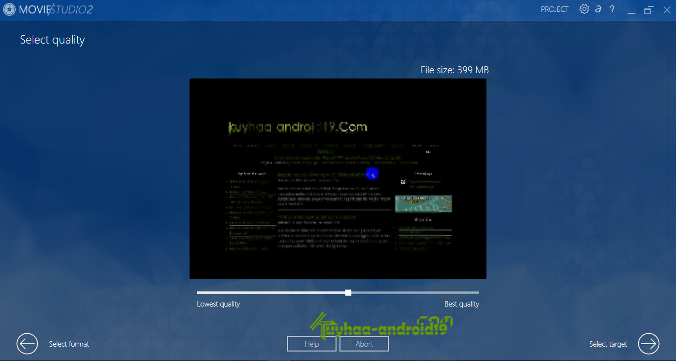676x361 pixels.
Task: Click the italic 'a' font icon
Action: [598, 9]
